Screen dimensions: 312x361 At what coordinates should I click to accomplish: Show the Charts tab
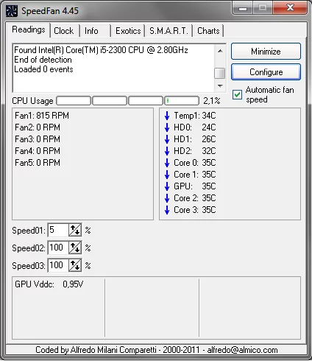(x=208, y=31)
